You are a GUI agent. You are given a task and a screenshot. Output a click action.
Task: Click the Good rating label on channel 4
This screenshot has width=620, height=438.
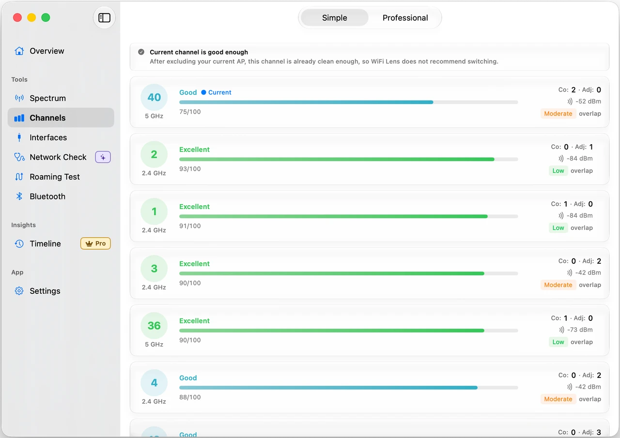[x=188, y=378]
